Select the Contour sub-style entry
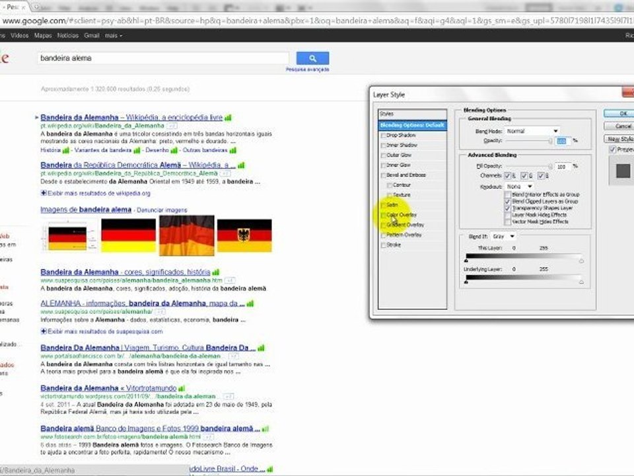This screenshot has height=476, width=634. (402, 185)
